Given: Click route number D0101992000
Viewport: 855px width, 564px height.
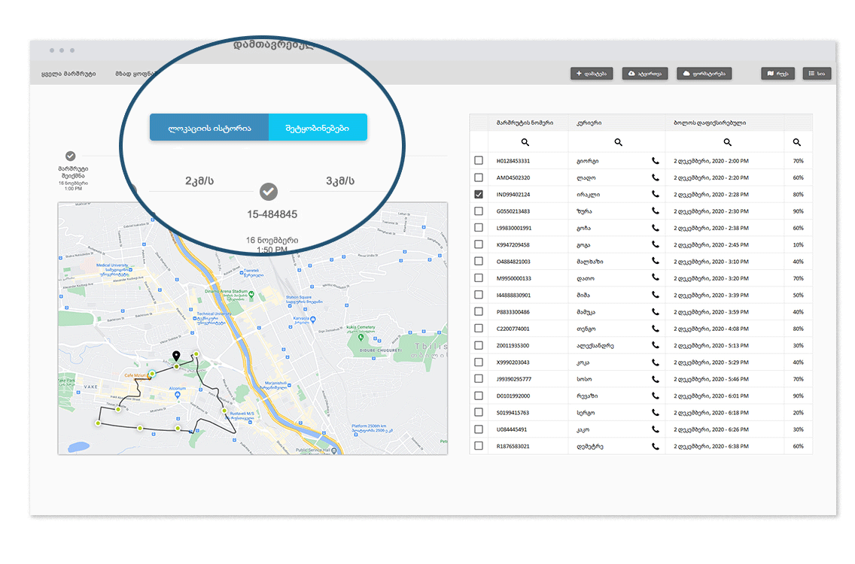Looking at the screenshot, I should (x=513, y=396).
